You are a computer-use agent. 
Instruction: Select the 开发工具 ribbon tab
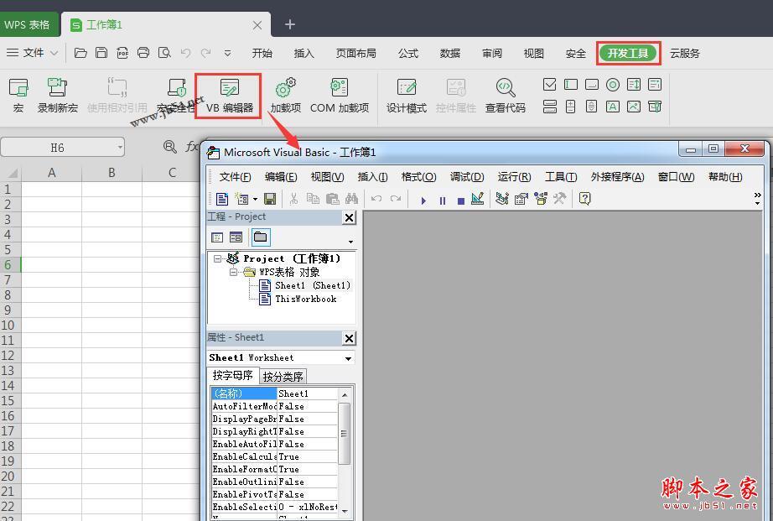628,54
